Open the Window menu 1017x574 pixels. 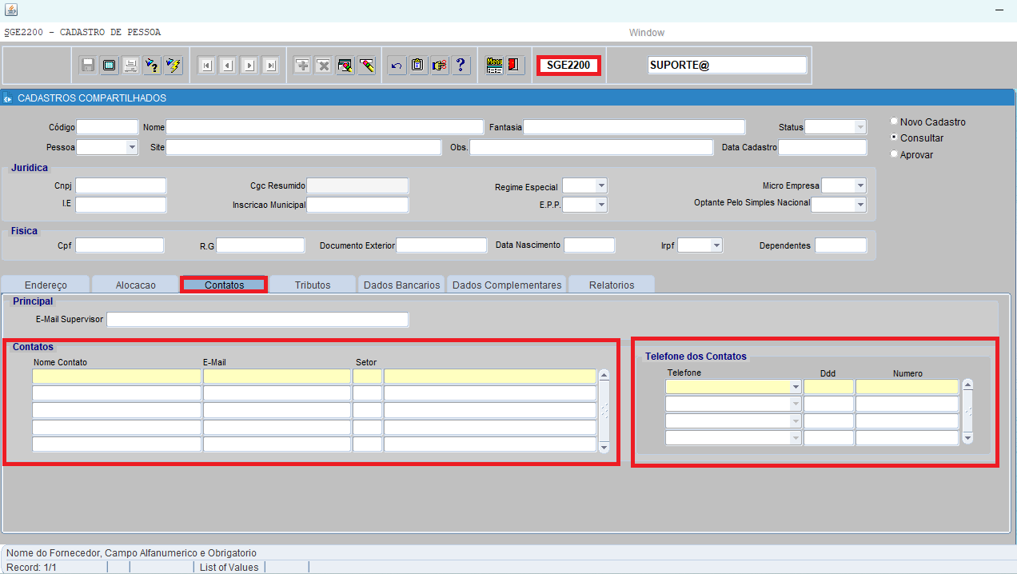646,33
